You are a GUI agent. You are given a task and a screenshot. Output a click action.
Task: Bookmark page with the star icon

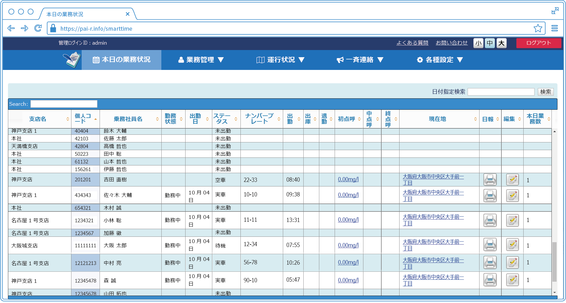(538, 28)
